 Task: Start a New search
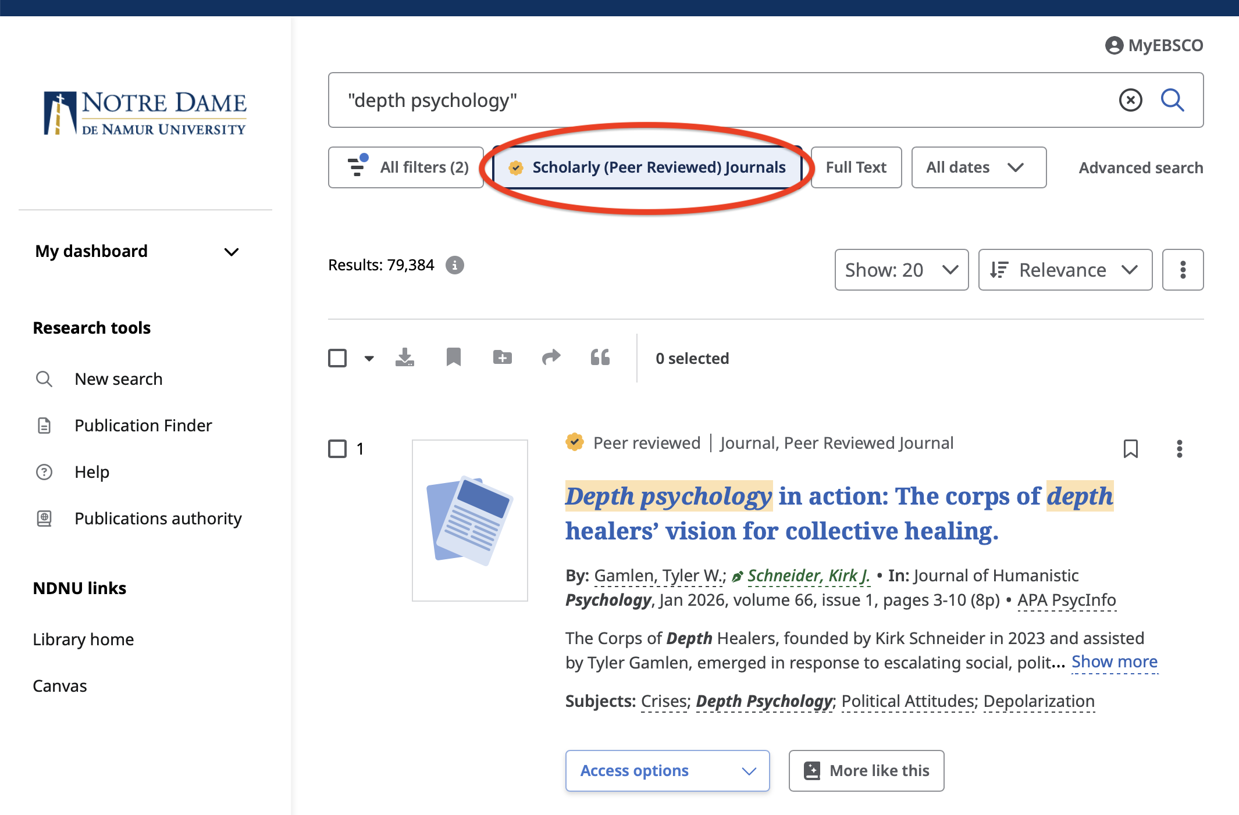coord(119,379)
